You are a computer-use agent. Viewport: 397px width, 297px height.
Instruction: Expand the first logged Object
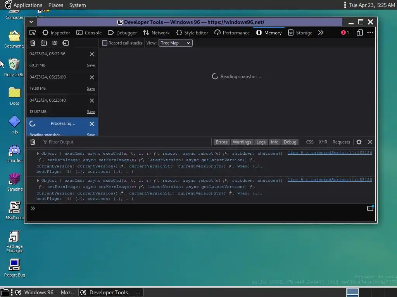[38, 153]
